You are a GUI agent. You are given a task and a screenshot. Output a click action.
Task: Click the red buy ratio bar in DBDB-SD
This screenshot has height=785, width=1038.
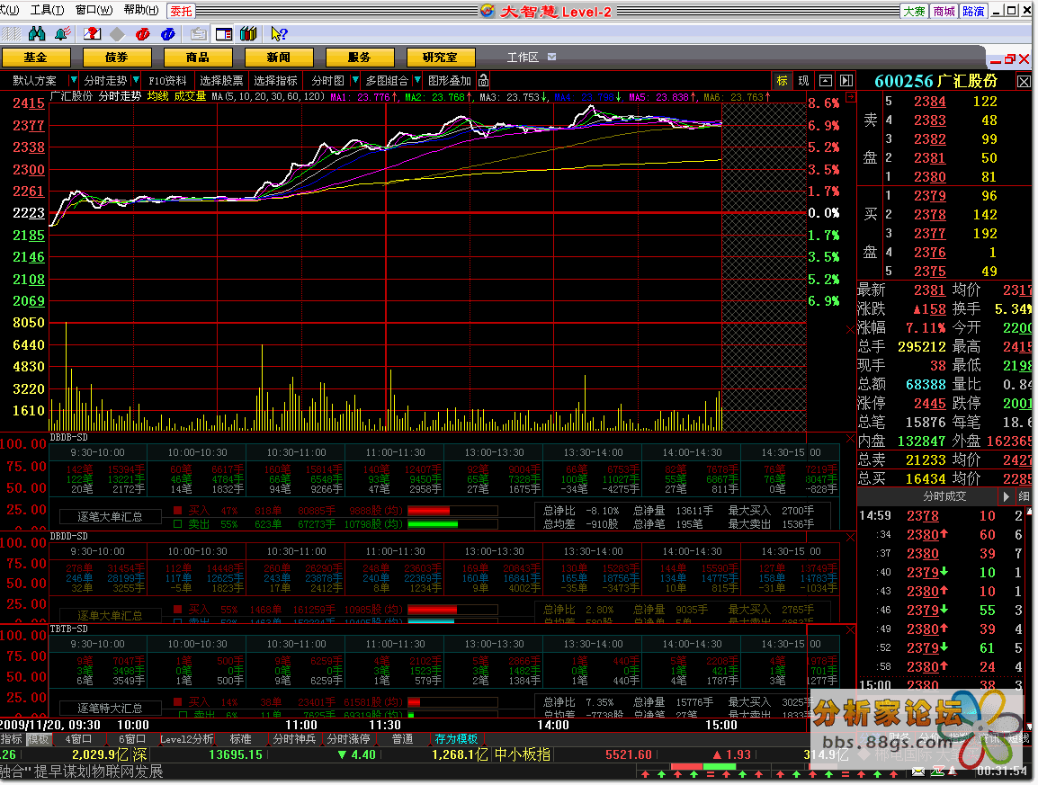[452, 511]
